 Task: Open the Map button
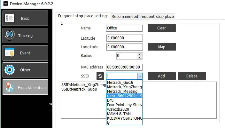pyautogui.click(x=162, y=47)
